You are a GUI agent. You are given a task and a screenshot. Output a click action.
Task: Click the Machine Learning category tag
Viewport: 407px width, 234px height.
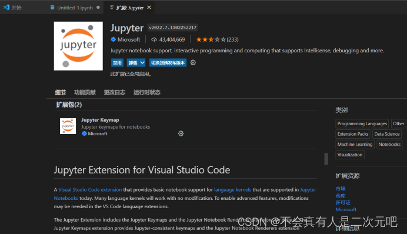(355, 144)
